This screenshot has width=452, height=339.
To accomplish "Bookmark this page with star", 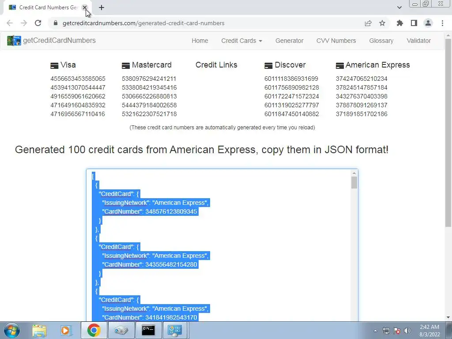I will pyautogui.click(x=382, y=23).
